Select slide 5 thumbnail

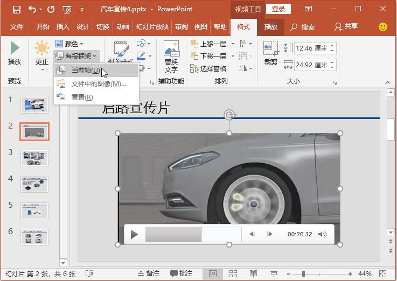pyautogui.click(x=34, y=210)
